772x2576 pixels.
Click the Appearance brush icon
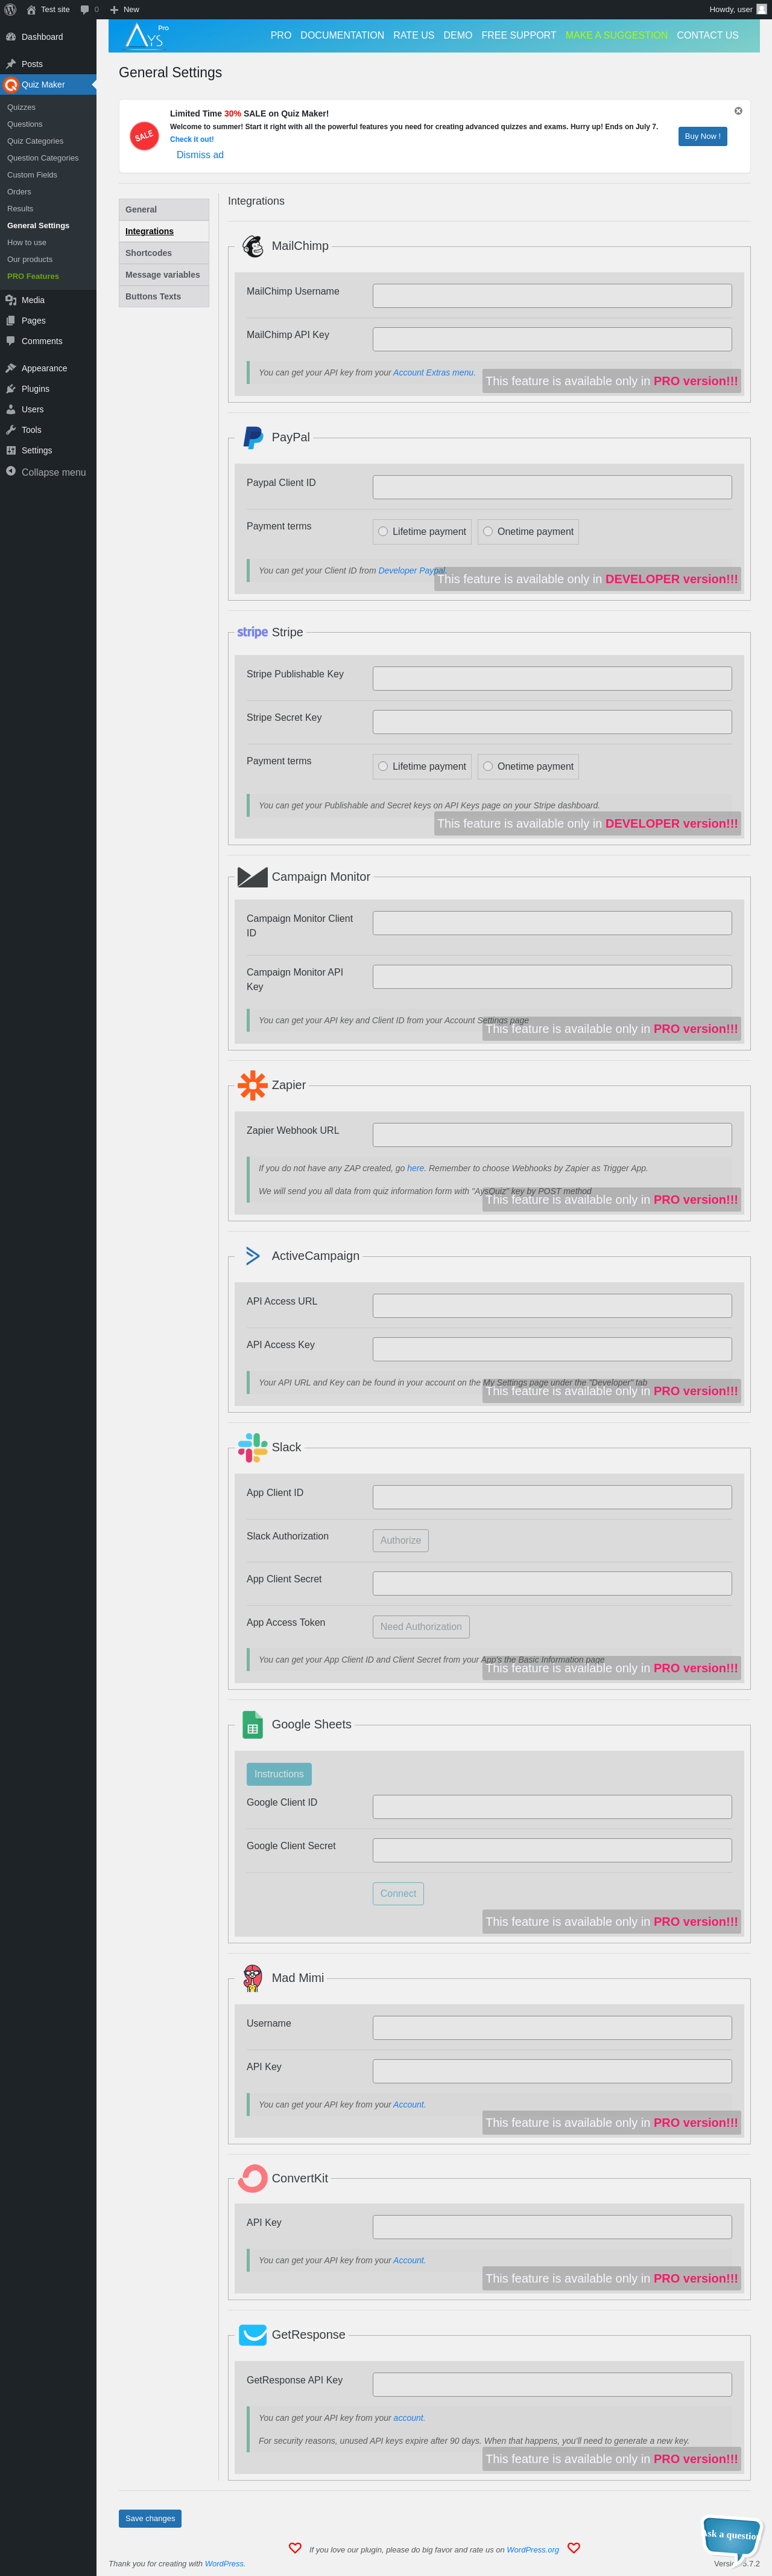coord(11,368)
